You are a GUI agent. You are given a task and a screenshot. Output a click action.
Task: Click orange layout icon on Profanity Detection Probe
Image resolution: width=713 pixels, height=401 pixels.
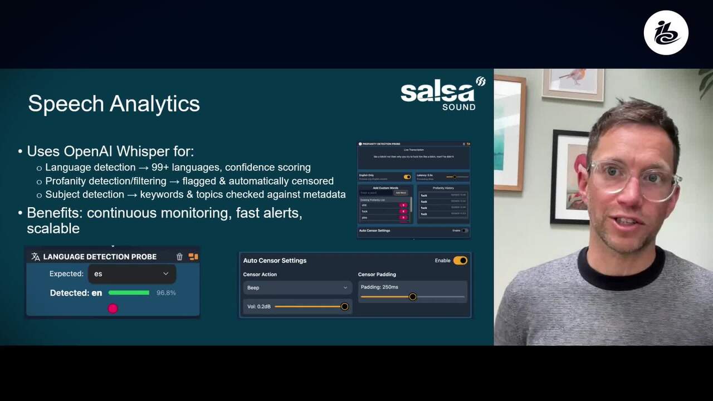coord(468,144)
